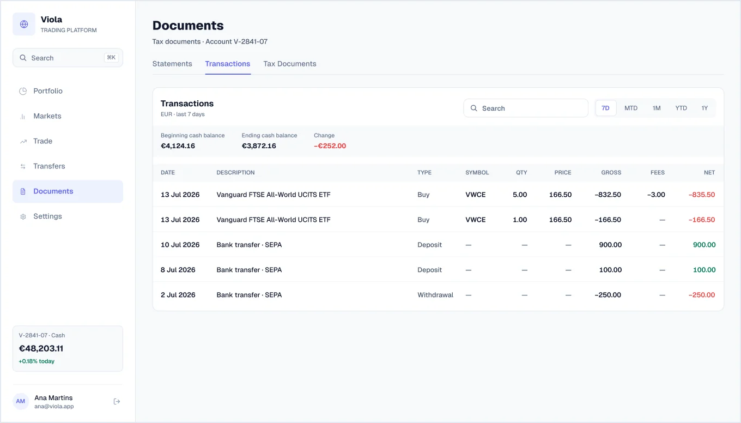Click the −166.50 net value in red
Screen dimensions: 741x423
pos(702,220)
